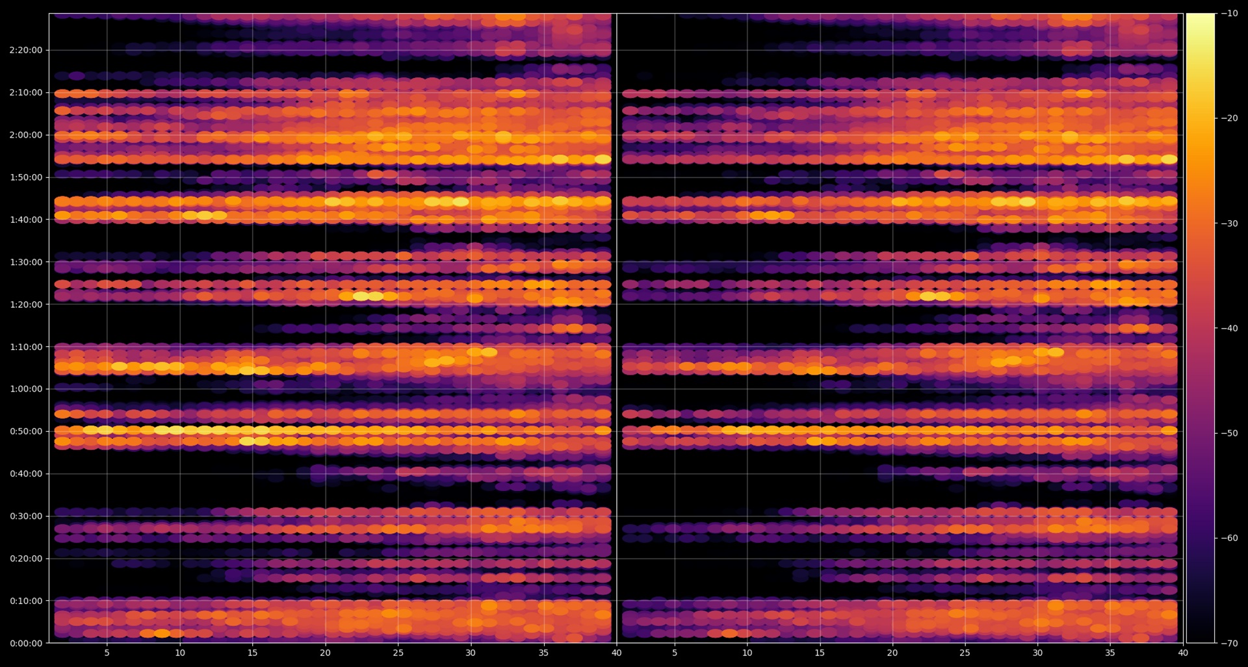Click x-axis label 35 under the right plot

pyautogui.click(x=1110, y=653)
